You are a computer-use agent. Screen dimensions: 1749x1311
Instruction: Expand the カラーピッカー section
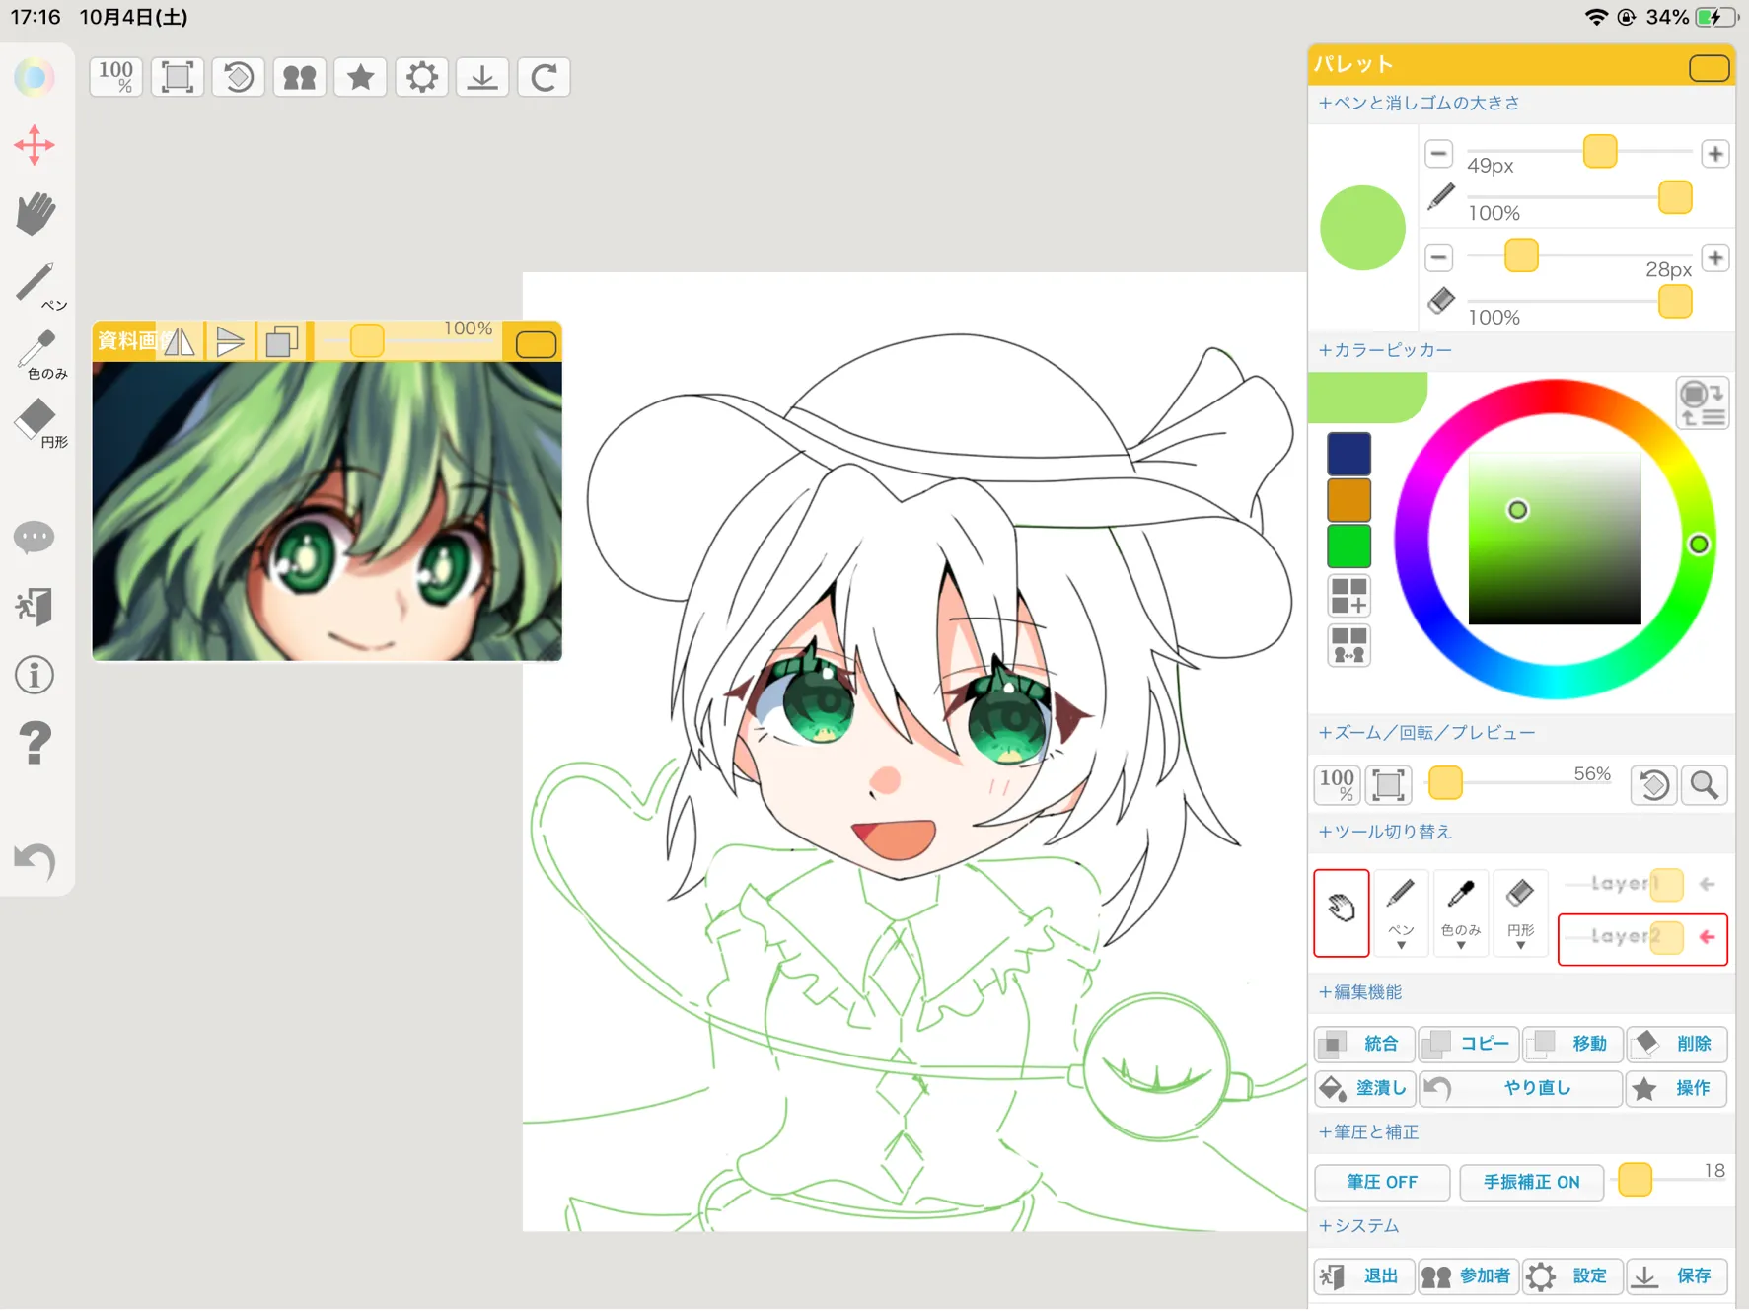click(1385, 350)
